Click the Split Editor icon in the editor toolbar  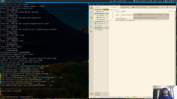tap(171, 7)
